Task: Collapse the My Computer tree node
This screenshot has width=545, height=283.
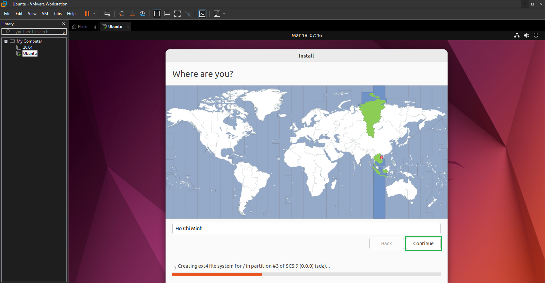Action: (6, 42)
